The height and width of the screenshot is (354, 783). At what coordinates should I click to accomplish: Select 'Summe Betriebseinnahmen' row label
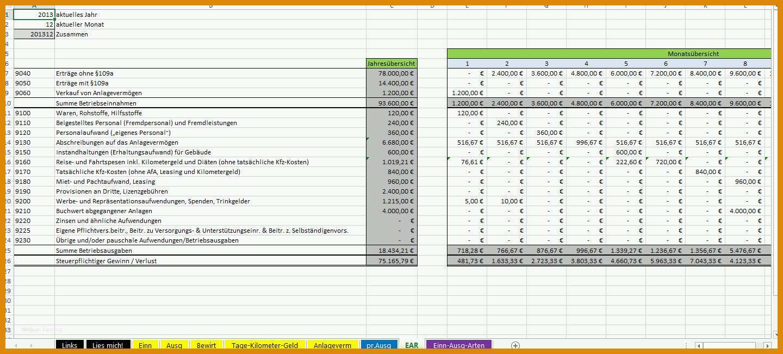click(x=96, y=103)
